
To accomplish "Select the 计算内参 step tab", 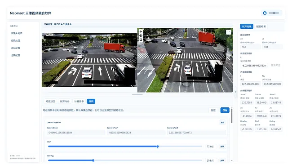I will click(65, 102).
